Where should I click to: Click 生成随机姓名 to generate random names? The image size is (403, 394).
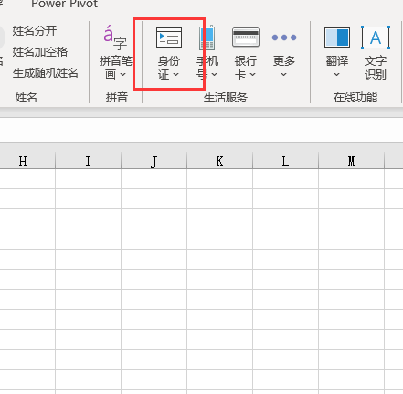(46, 73)
